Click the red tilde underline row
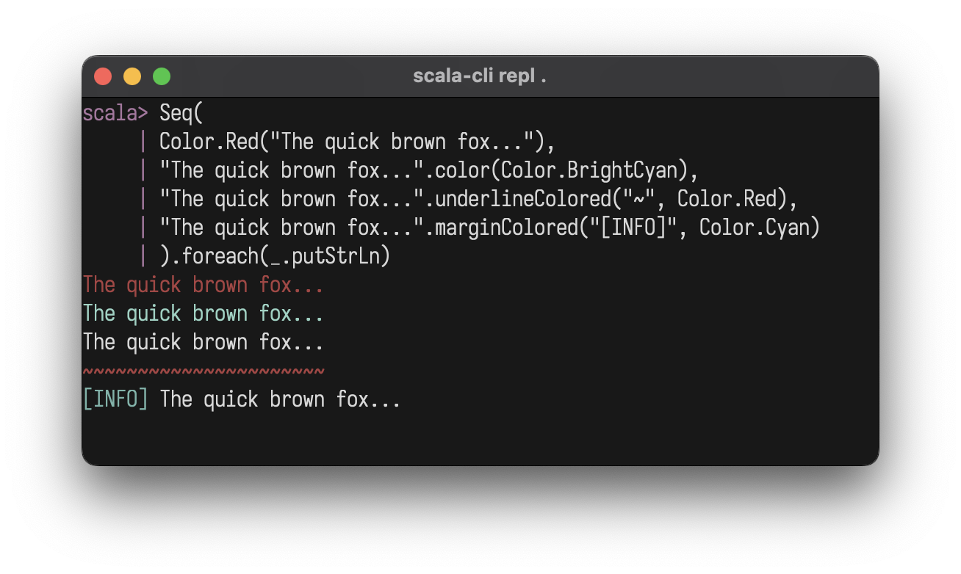961x574 pixels. 204,371
